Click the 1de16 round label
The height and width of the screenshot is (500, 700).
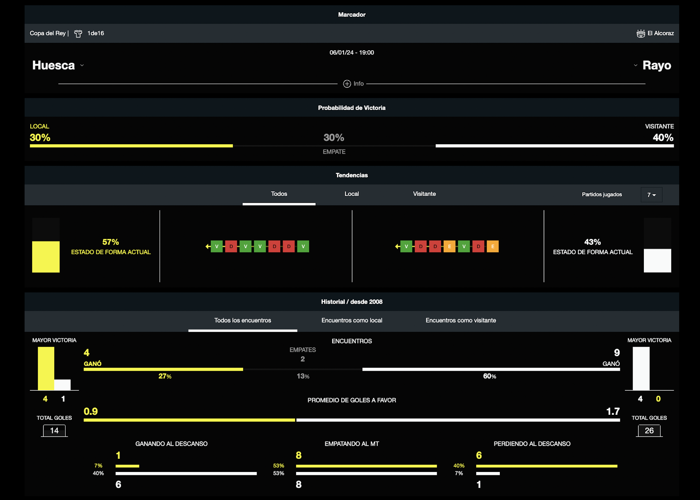tap(96, 33)
